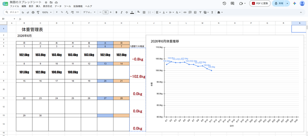The image size is (308, 136).
Task: Click the document title 無題のスプレッドシート
Action: click(x=26, y=2)
